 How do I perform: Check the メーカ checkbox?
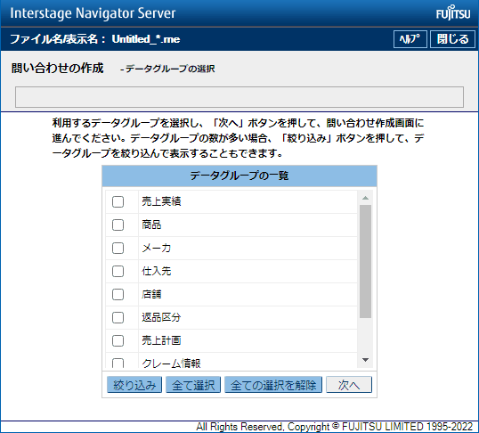118,248
